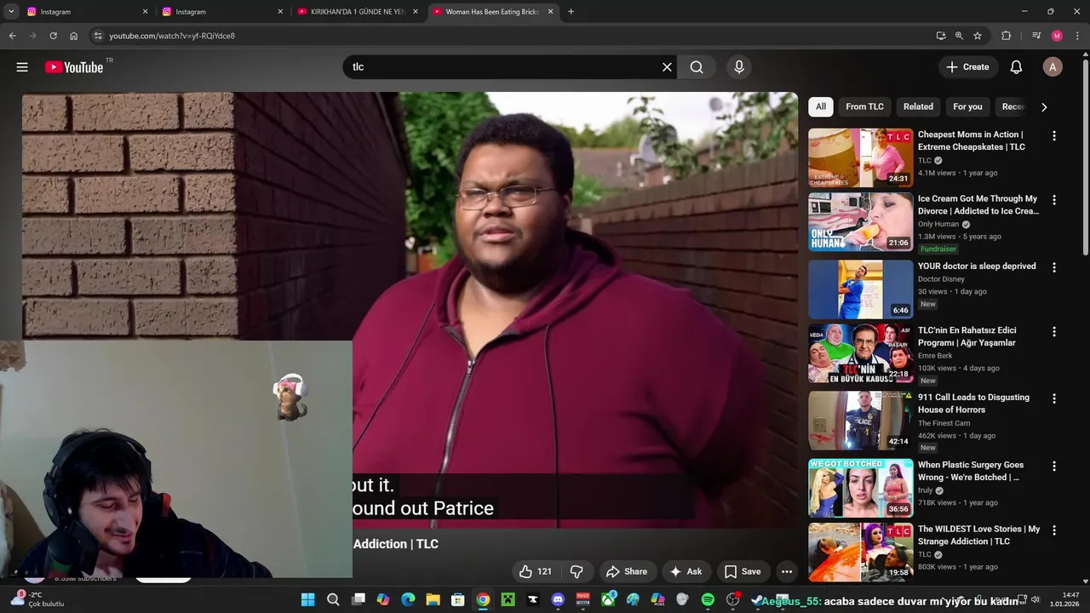
Task: Open options for 'The WILDEST Love Stories'
Action: (1054, 530)
